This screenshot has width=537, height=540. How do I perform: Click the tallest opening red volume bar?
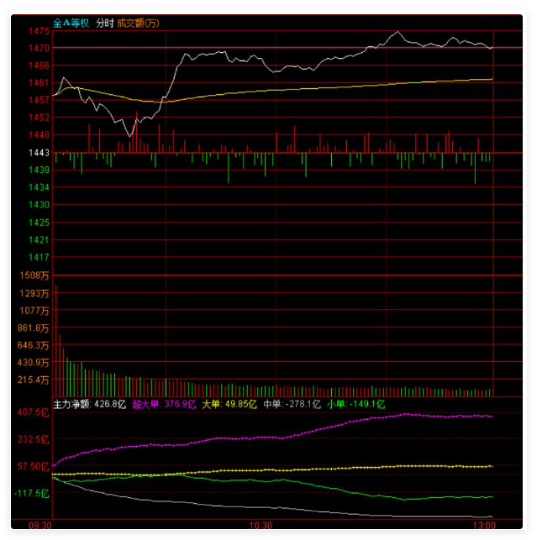55,341
